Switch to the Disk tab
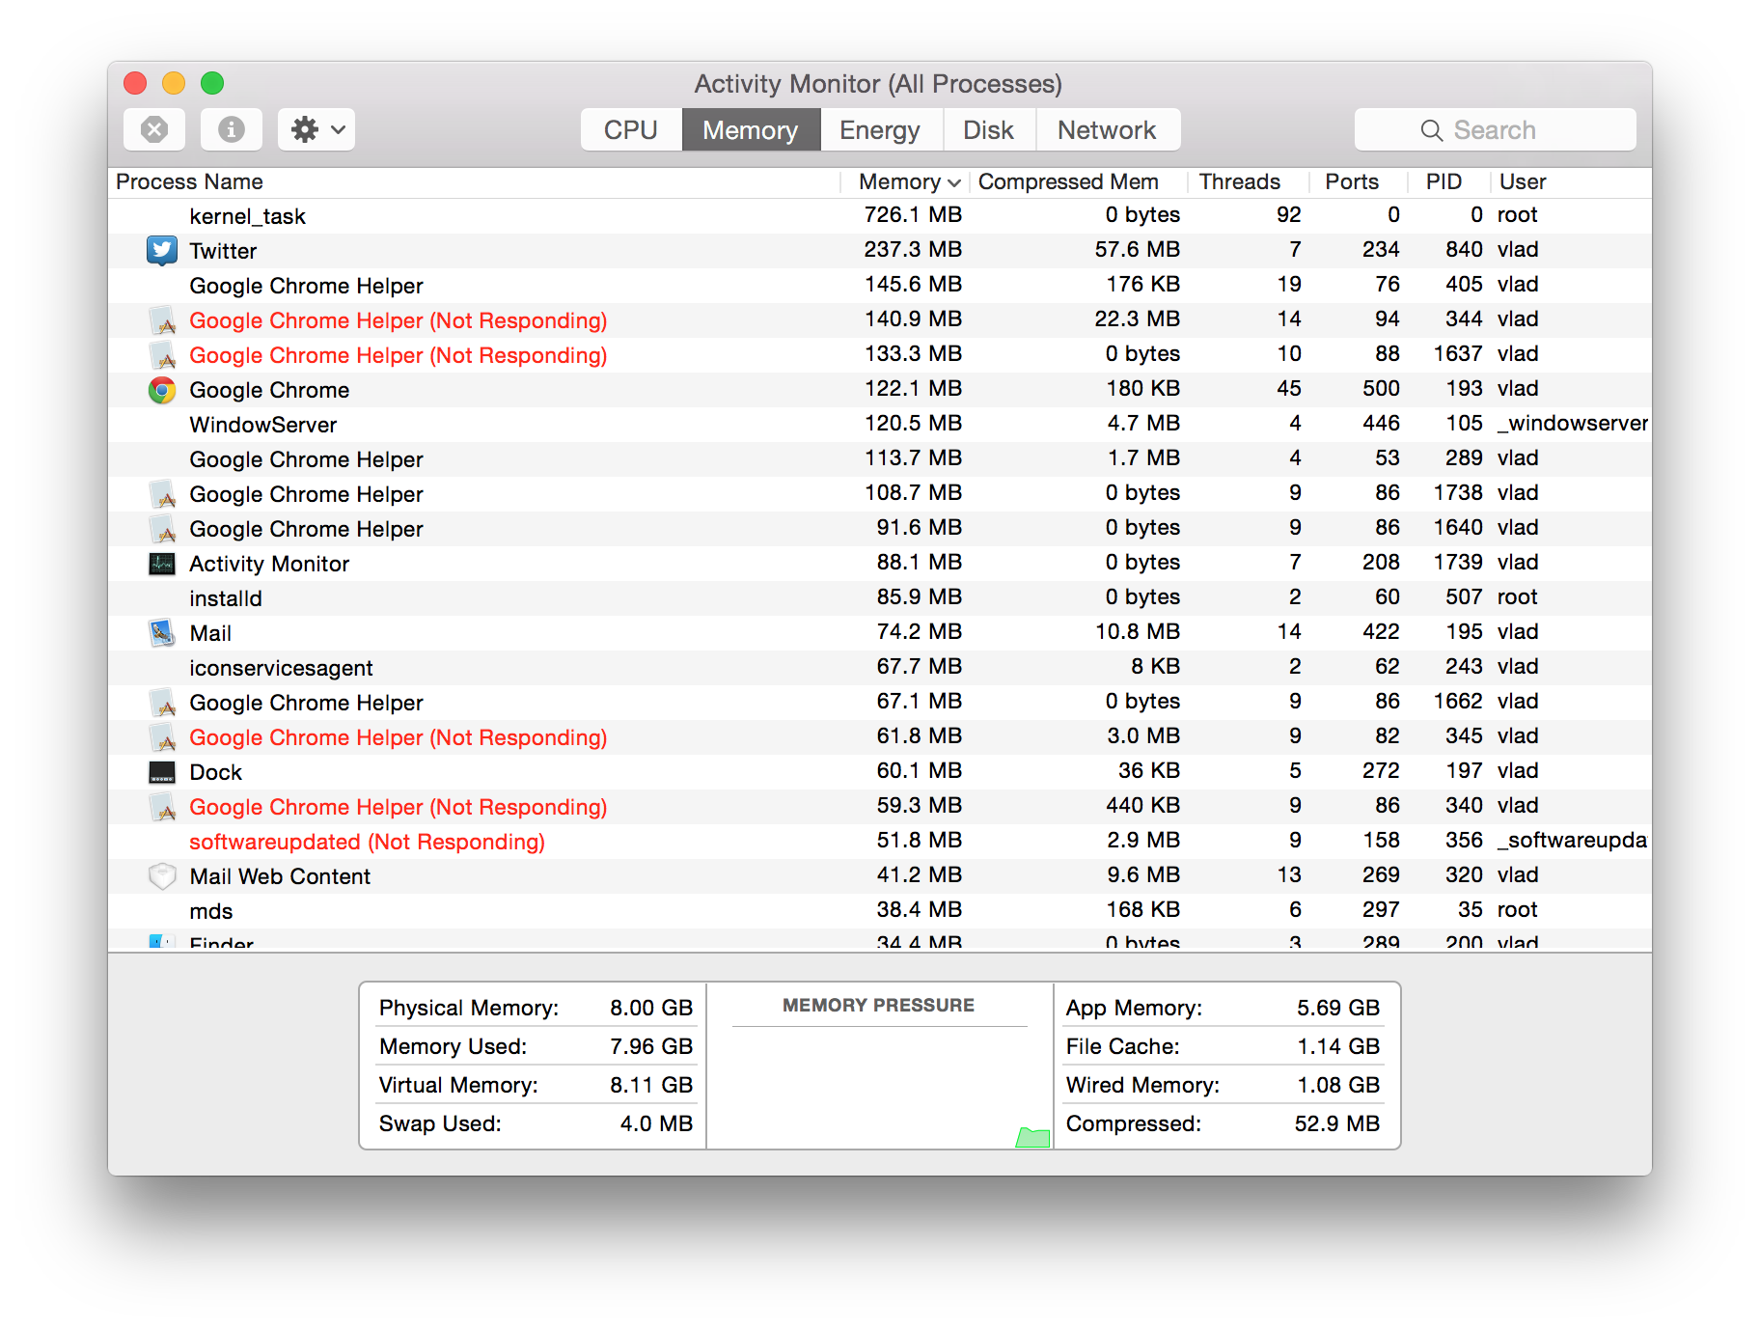 coord(989,129)
